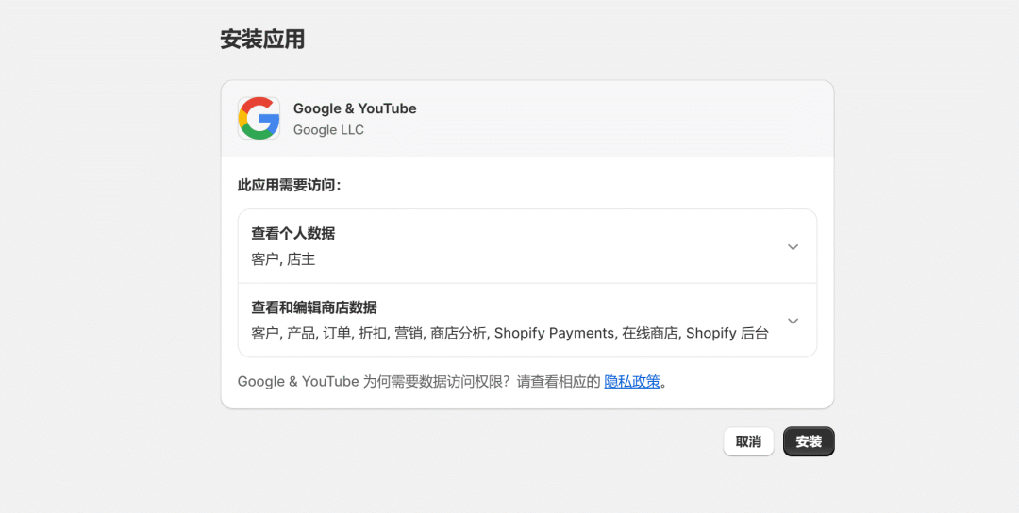Open the 隐私政策 link

631,382
